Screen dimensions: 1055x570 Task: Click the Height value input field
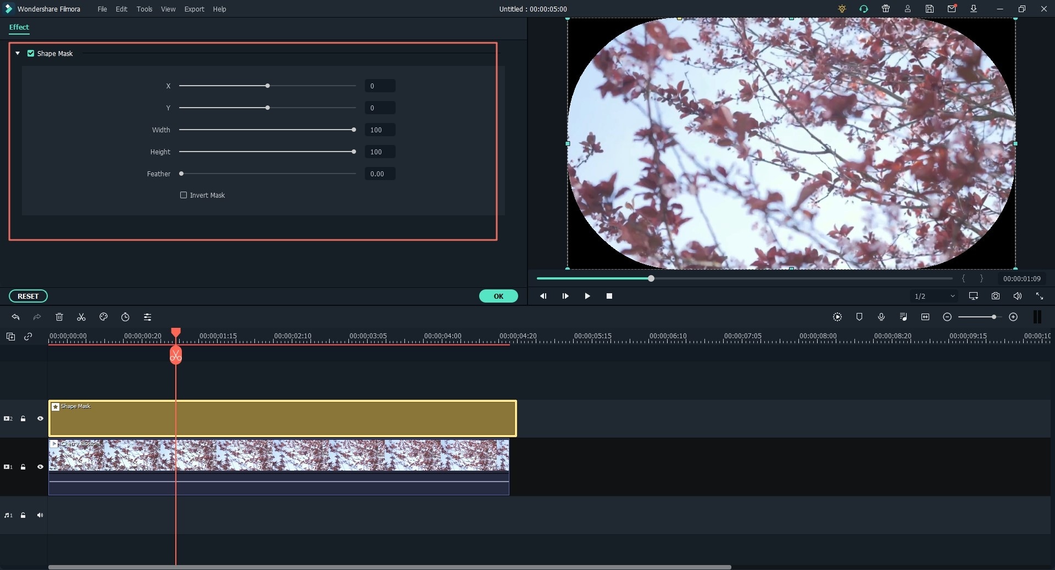coord(380,152)
